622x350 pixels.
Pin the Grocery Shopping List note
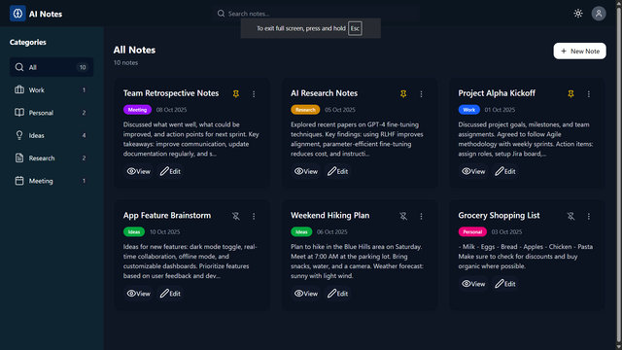(x=570, y=216)
